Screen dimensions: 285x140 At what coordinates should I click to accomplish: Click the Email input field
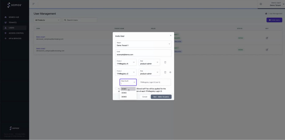[143, 53]
